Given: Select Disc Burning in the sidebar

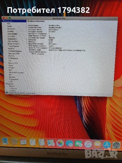Looking at the screenshot, I should point(13,41).
